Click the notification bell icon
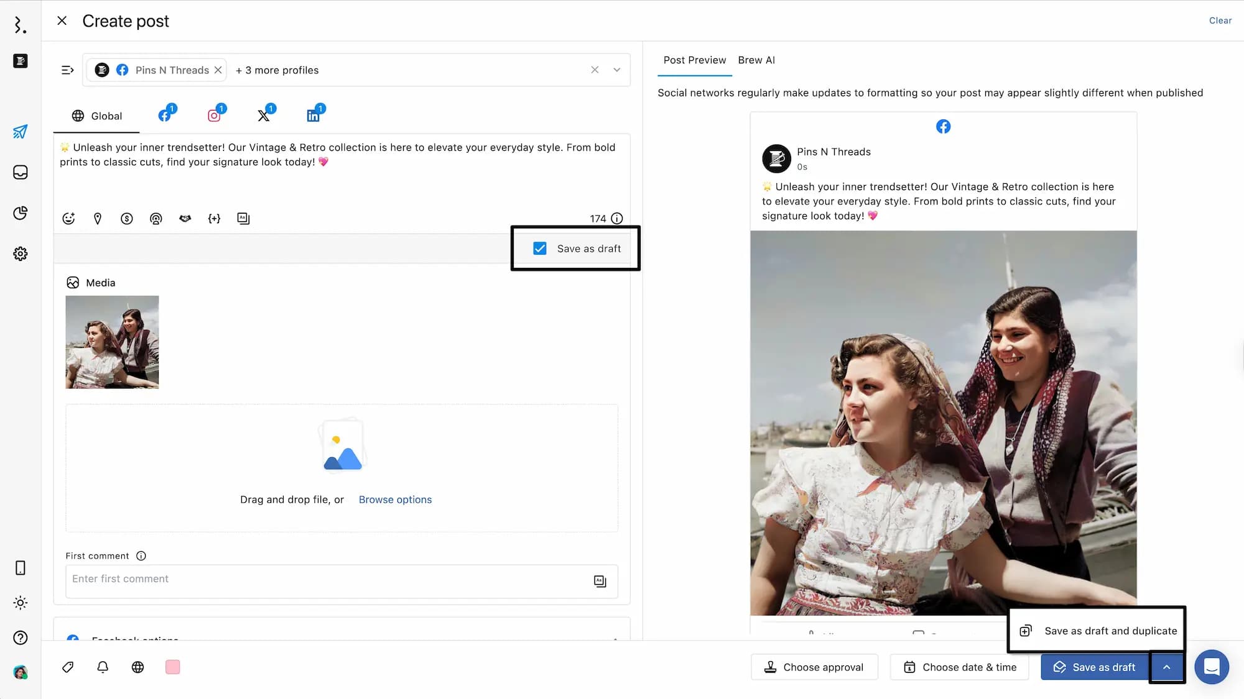Screen dimensions: 1244x699 [103, 667]
